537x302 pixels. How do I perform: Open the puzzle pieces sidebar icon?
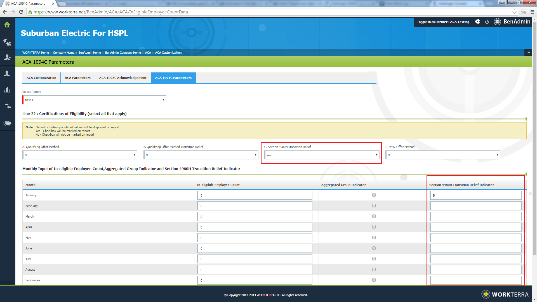(x=7, y=42)
